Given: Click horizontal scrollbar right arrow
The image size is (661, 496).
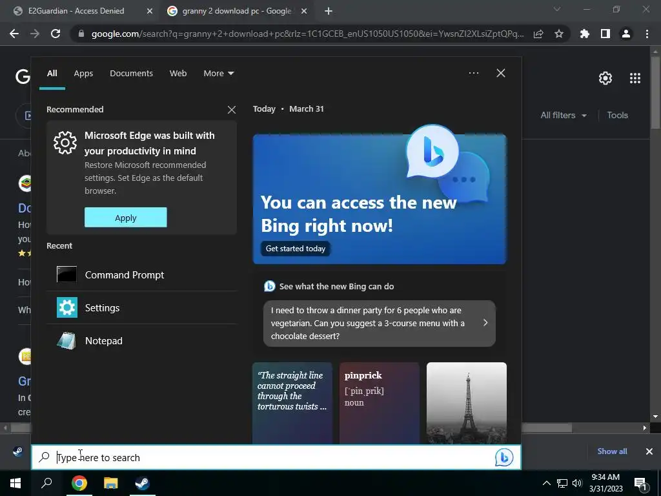Looking at the screenshot, I should point(645,428).
